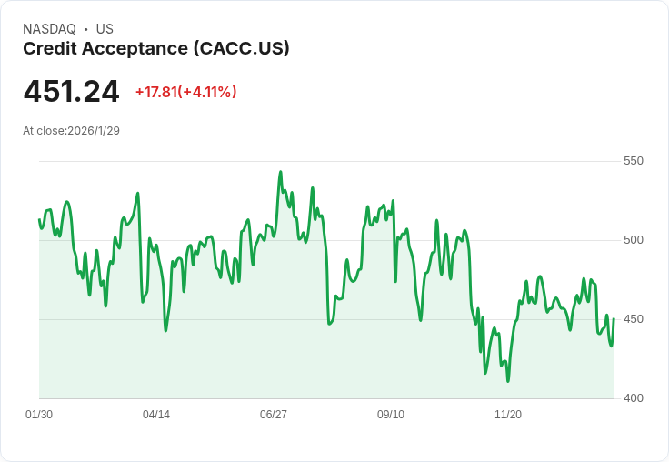Click the NASDAQ exchange label
The width and height of the screenshot is (669, 462).
(x=49, y=29)
